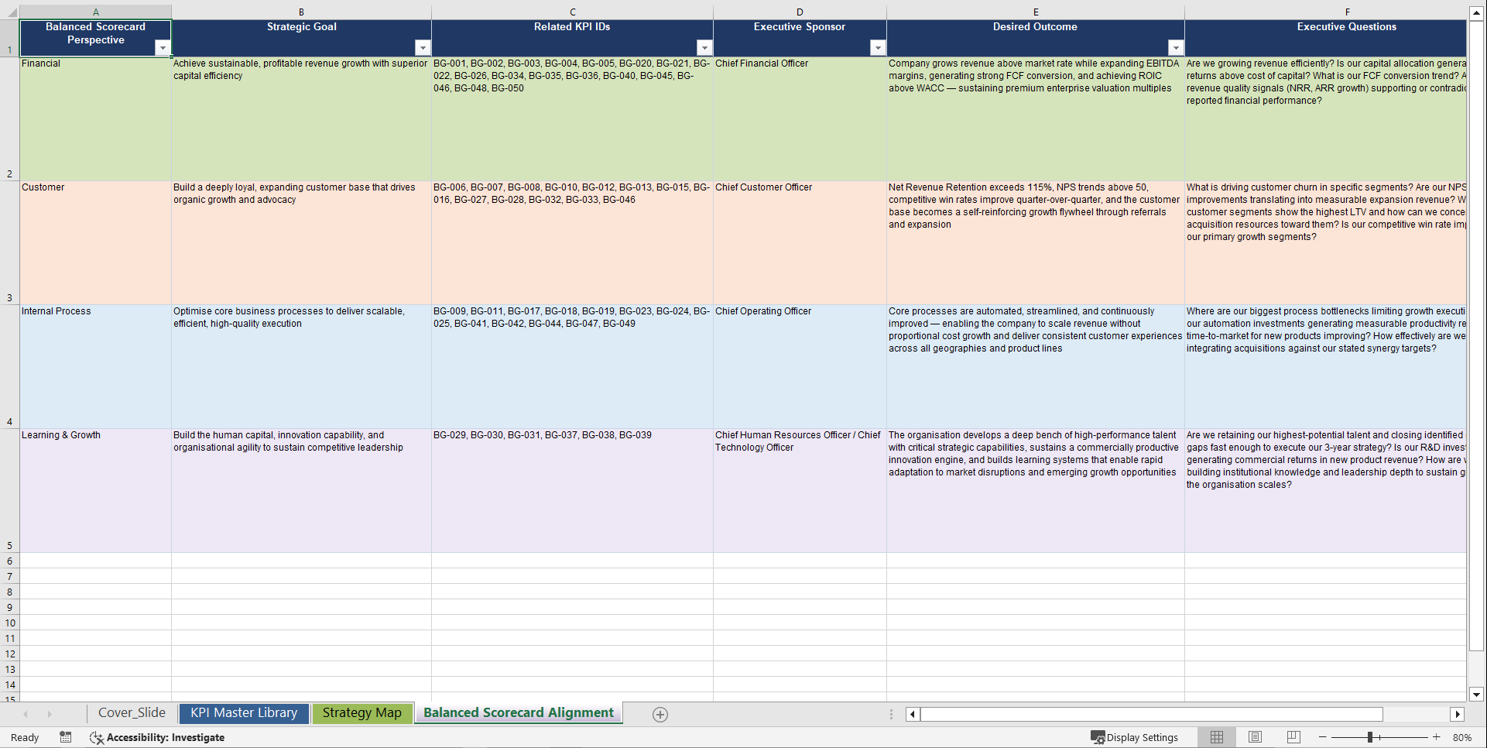Select the Learning & Growth cell
Screen dimensions: 1487x748
coord(95,491)
